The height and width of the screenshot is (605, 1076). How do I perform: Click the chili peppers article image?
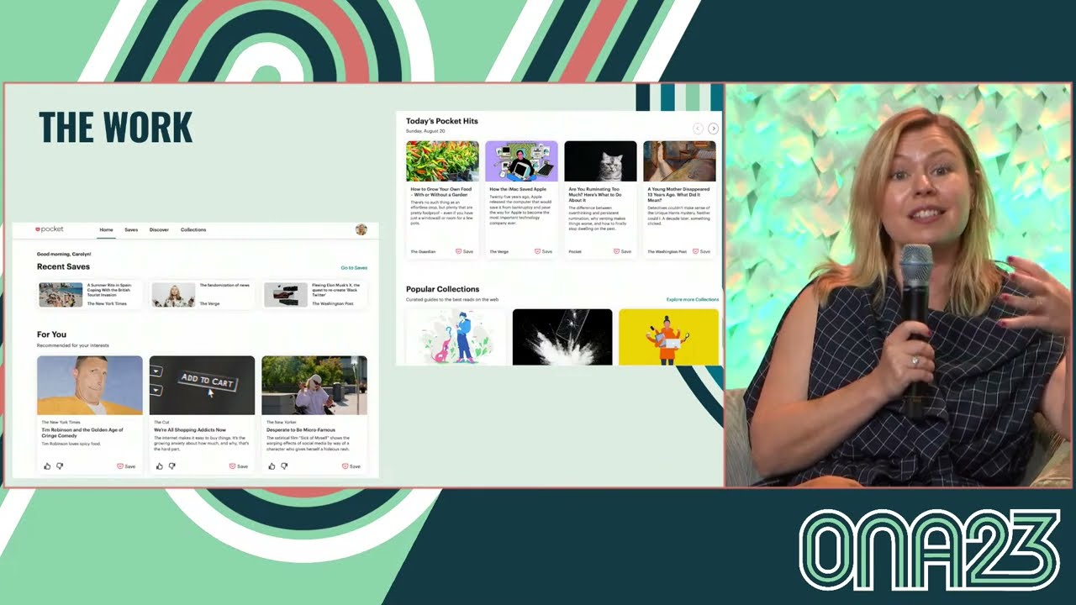(x=442, y=161)
